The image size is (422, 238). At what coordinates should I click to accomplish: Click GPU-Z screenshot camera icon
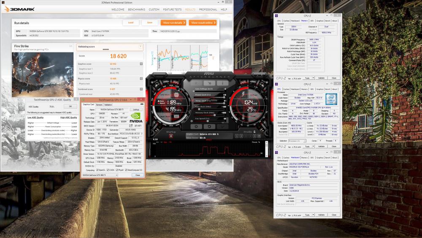[141, 104]
